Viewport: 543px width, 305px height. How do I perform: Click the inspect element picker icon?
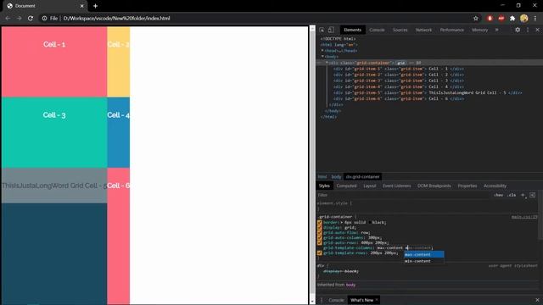point(322,30)
